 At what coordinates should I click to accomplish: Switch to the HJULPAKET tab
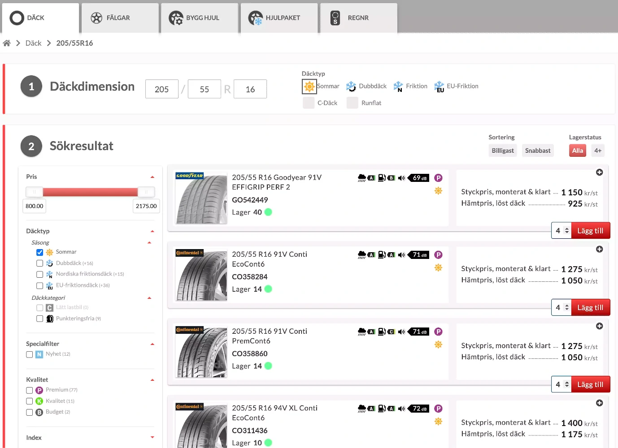point(279,18)
